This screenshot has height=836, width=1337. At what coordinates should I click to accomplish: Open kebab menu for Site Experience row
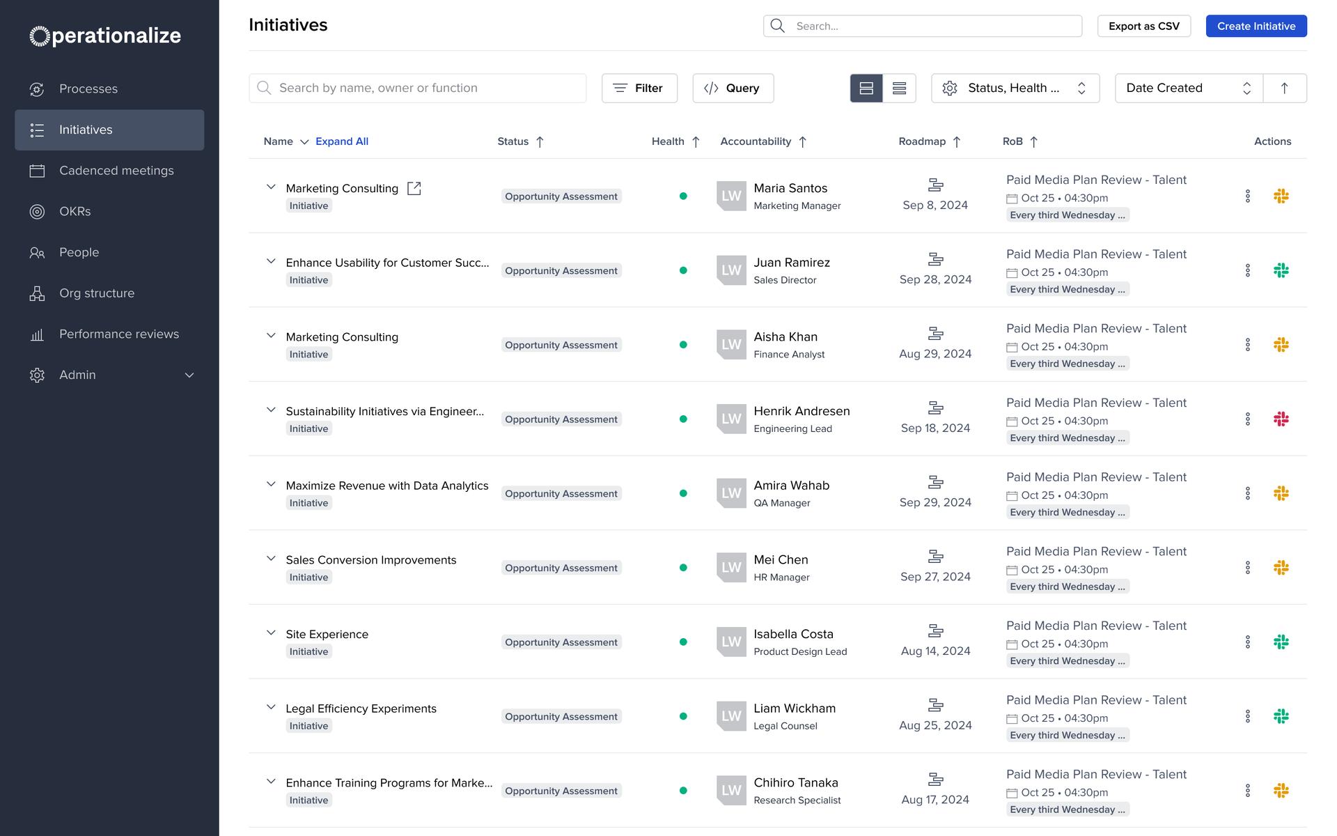point(1247,642)
